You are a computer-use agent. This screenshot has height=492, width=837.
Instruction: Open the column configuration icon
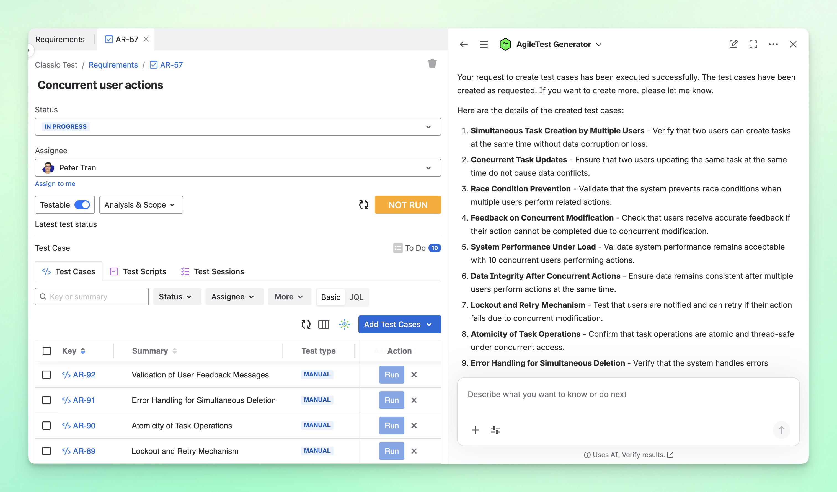point(324,324)
